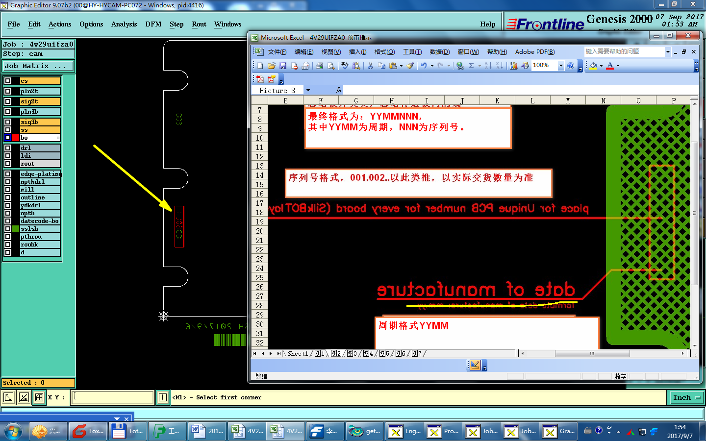The width and height of the screenshot is (706, 441).
Task: Click the Excel horizontal scrollbar thumb
Action: pos(592,353)
